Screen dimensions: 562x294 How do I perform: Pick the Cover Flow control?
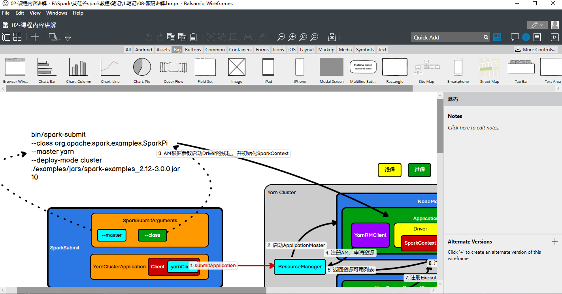point(174,70)
